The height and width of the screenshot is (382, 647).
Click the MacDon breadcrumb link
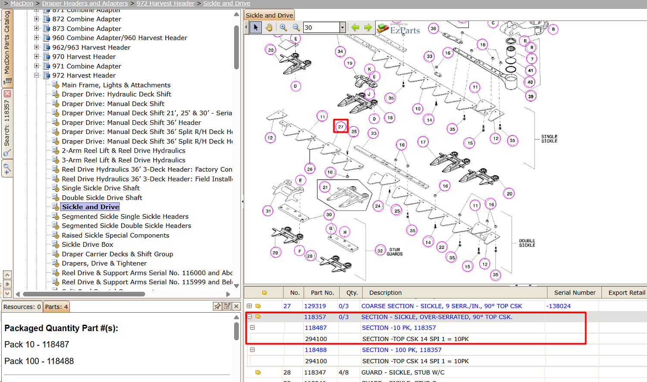(x=22, y=3)
